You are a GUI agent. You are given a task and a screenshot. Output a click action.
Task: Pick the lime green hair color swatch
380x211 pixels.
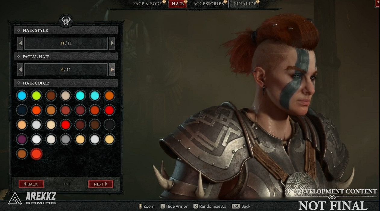tap(36, 96)
